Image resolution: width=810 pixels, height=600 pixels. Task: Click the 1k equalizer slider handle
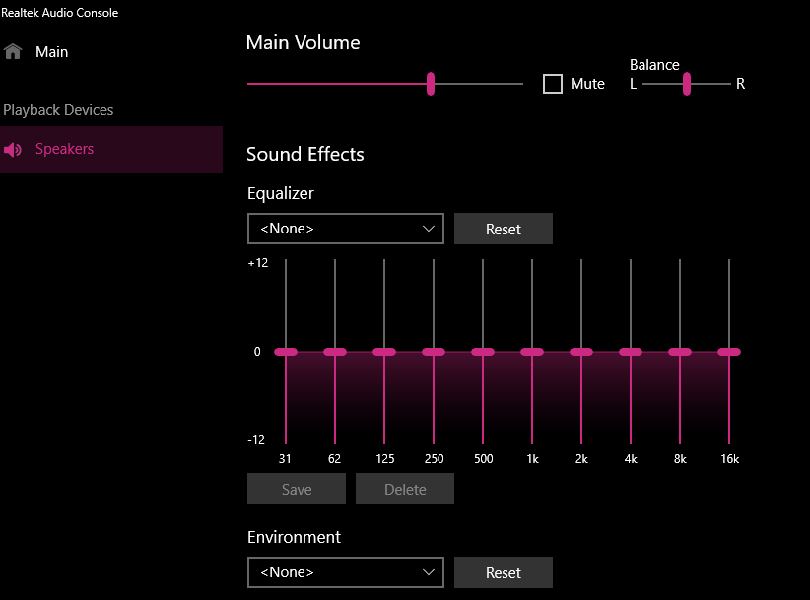click(x=532, y=352)
